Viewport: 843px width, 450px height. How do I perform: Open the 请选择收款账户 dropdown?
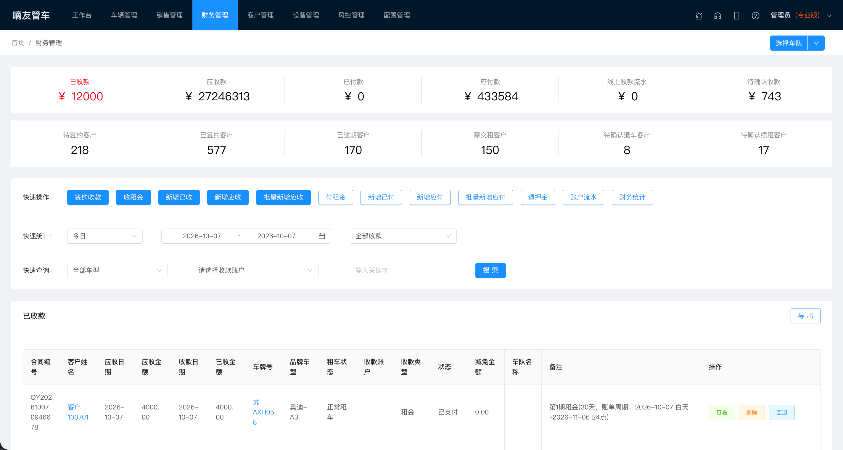click(x=255, y=270)
